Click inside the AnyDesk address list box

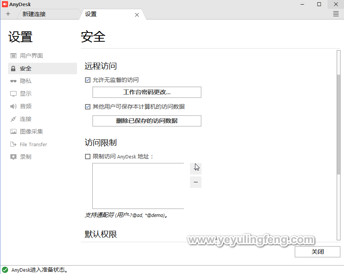click(x=138, y=186)
